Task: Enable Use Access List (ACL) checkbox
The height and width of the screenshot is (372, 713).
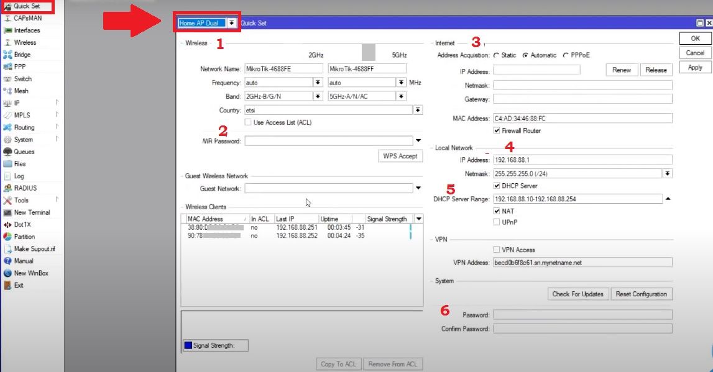Action: point(248,122)
